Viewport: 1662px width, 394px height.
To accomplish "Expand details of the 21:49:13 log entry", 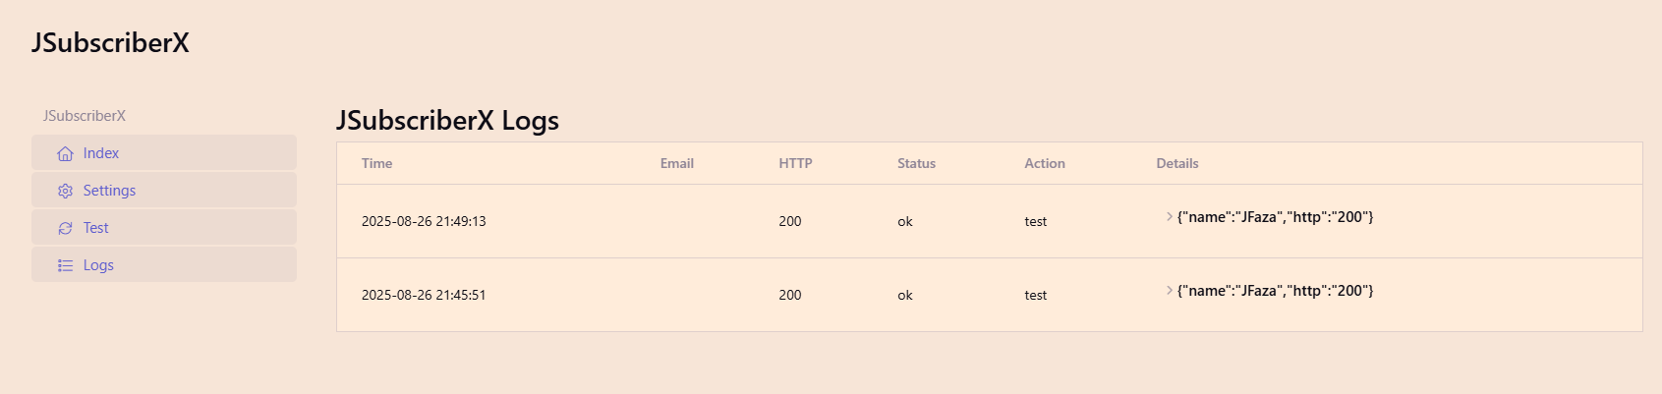I will pyautogui.click(x=1170, y=217).
